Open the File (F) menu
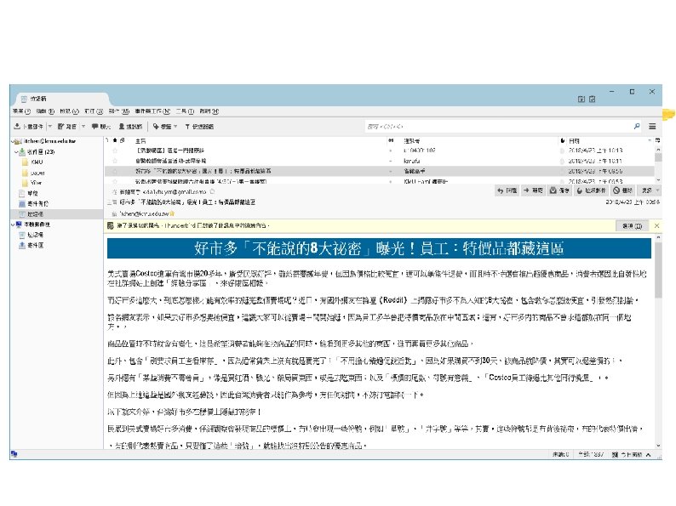Viewport: 676px width, 506px height. [21, 111]
